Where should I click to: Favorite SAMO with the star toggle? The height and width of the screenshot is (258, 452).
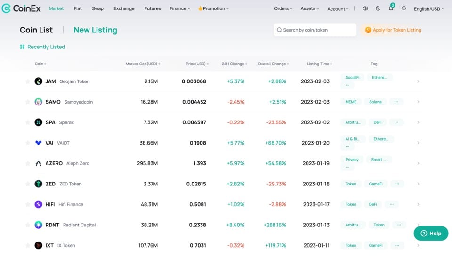pyautogui.click(x=28, y=102)
